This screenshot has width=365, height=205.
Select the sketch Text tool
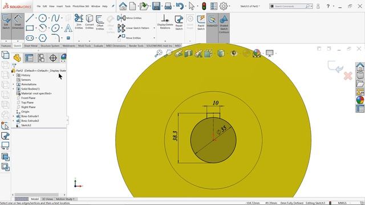point(68,28)
